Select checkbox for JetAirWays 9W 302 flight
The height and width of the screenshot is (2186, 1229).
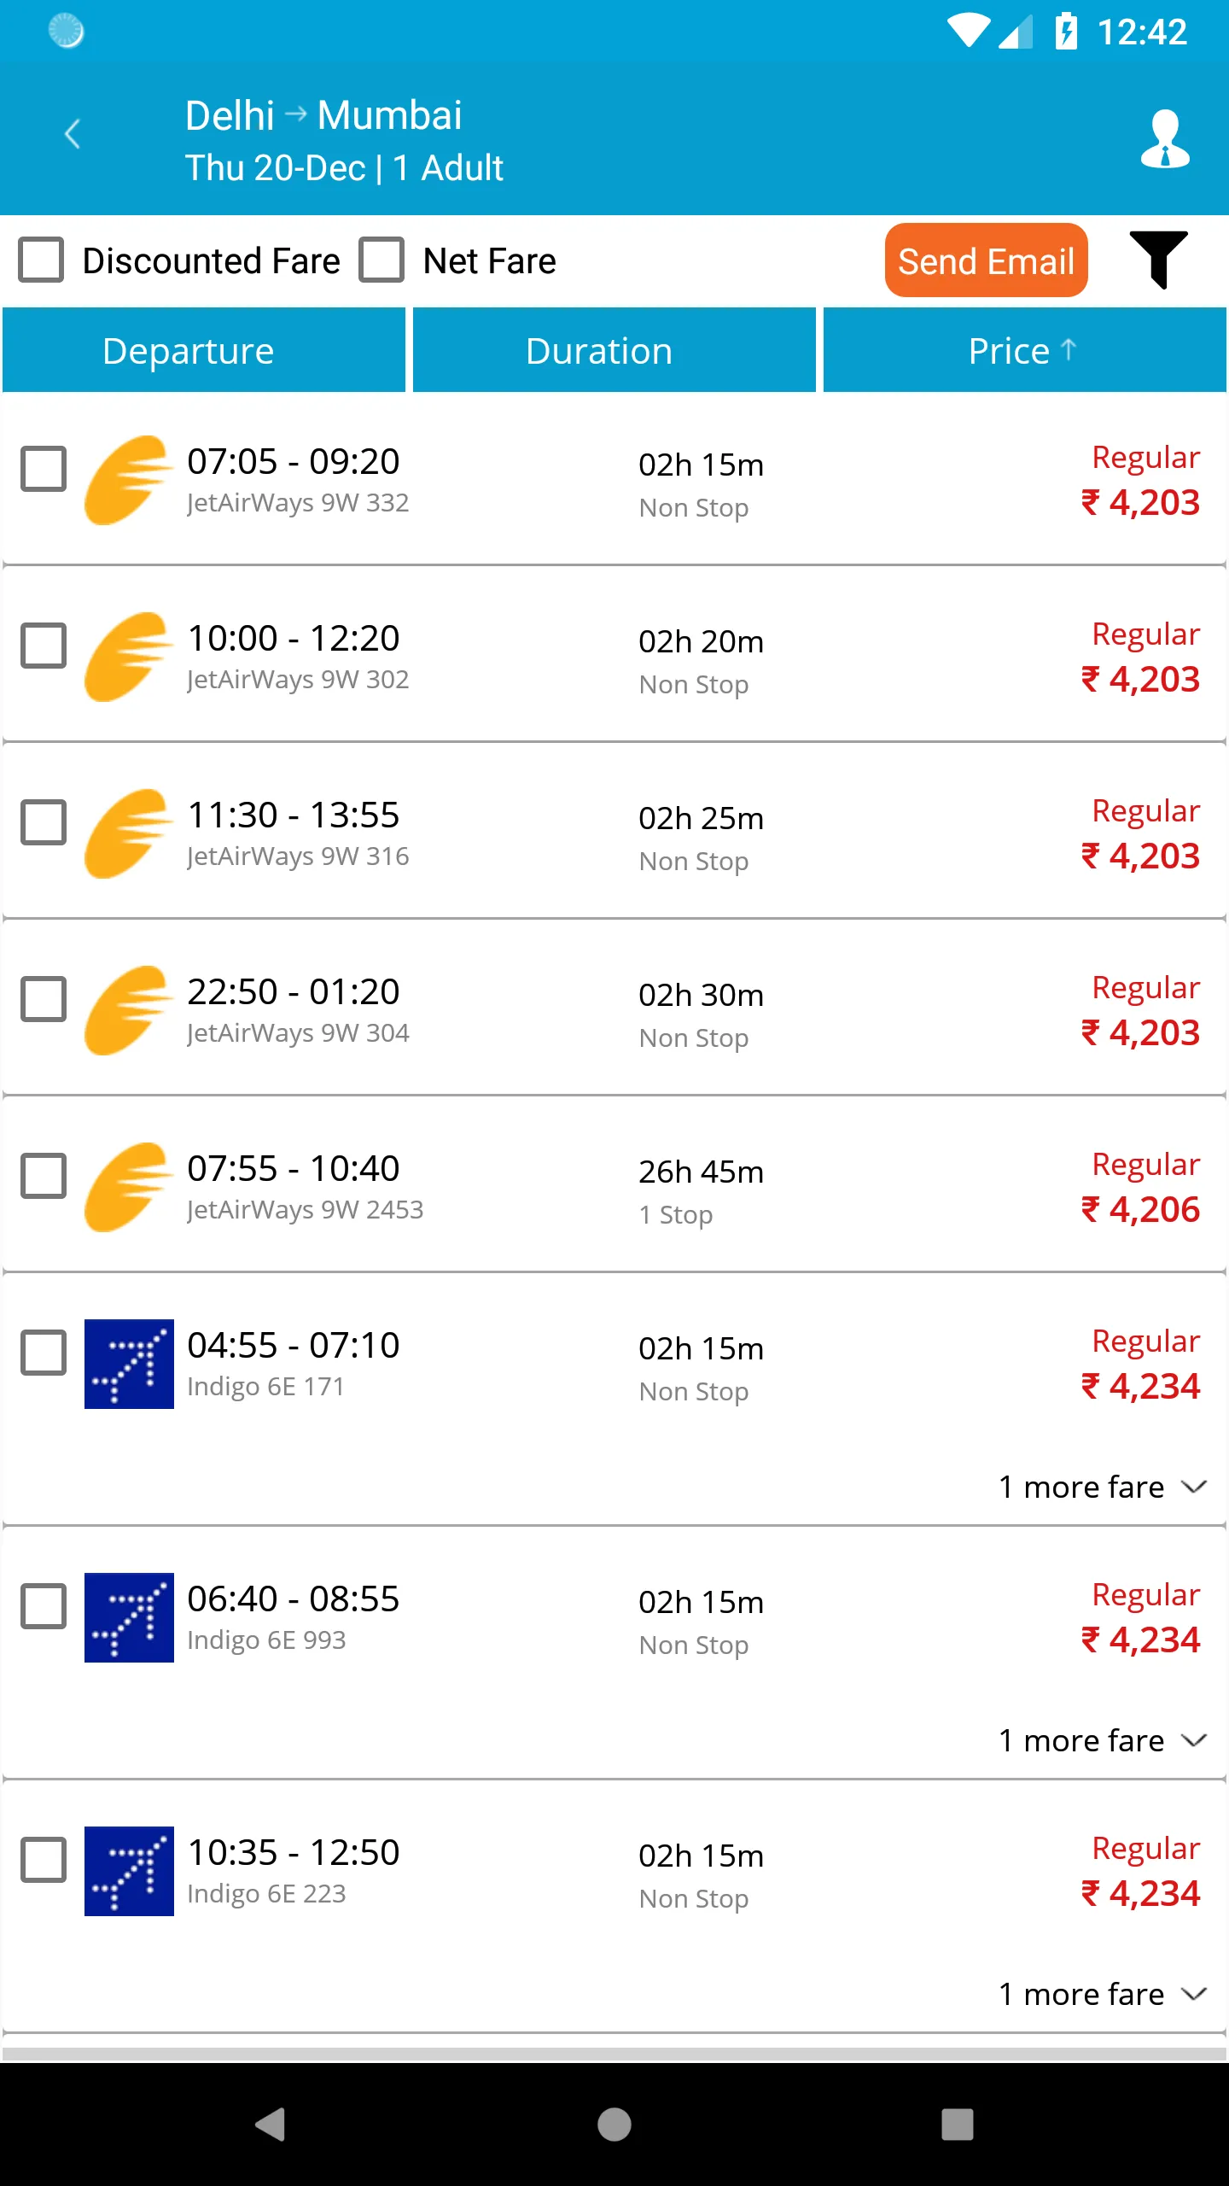coord(44,645)
